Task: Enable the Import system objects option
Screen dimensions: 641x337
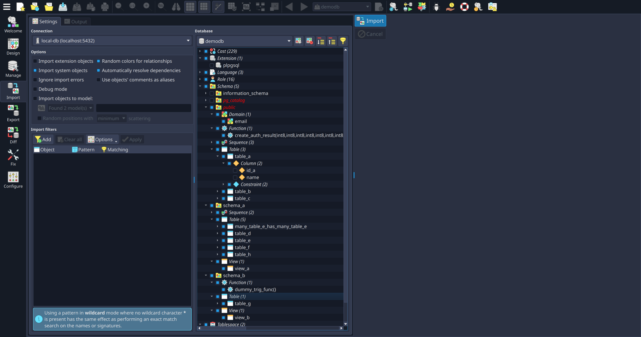Action: (35, 70)
